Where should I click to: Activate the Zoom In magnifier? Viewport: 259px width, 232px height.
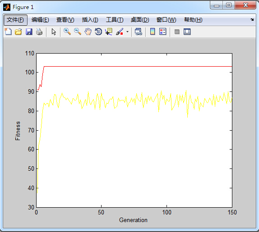(67, 32)
